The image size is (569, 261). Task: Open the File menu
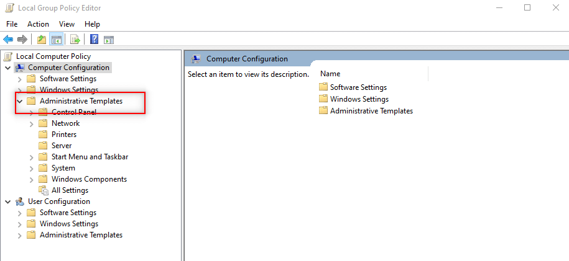coord(12,24)
